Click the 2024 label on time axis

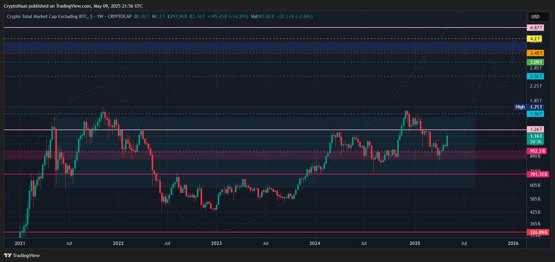point(315,243)
